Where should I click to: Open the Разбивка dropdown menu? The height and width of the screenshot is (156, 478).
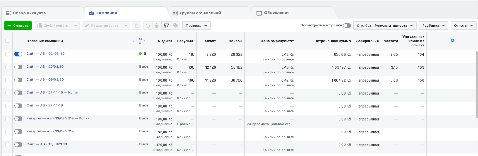tap(433, 25)
